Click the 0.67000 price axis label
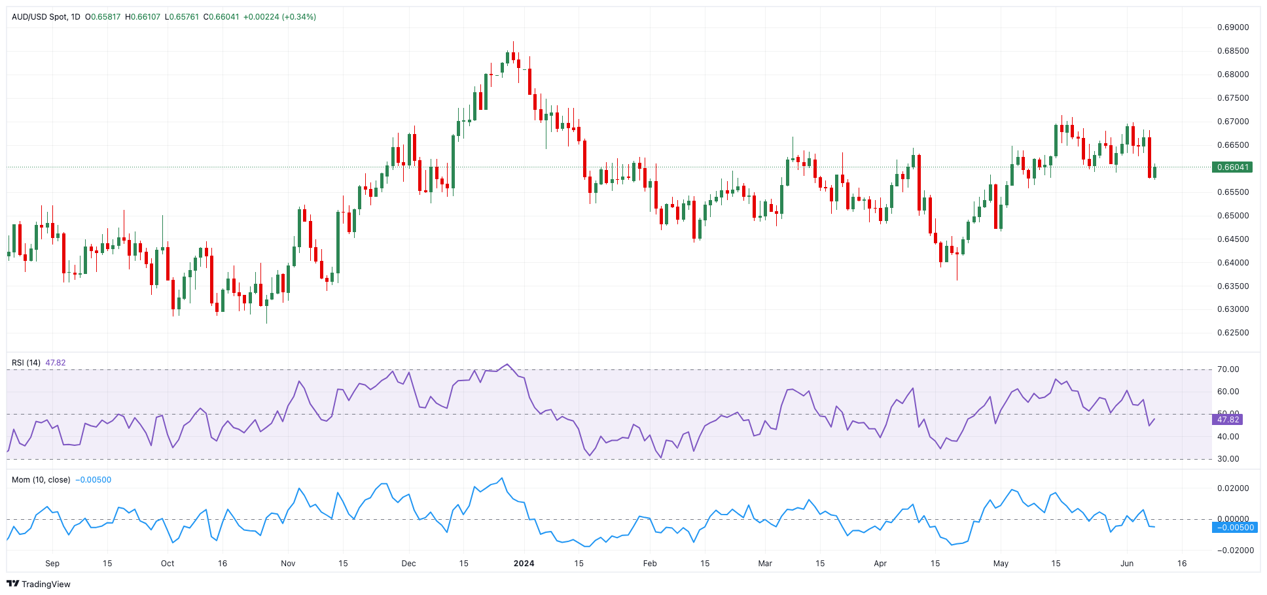The image size is (1267, 595). pyautogui.click(x=1233, y=122)
